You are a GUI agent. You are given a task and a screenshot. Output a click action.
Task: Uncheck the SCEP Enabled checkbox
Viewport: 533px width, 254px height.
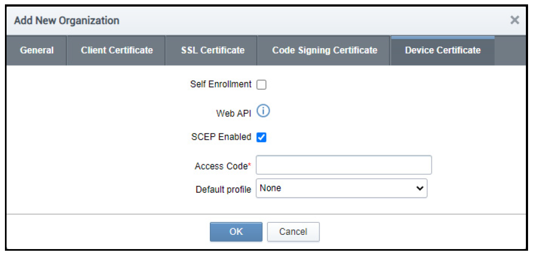pyautogui.click(x=261, y=137)
